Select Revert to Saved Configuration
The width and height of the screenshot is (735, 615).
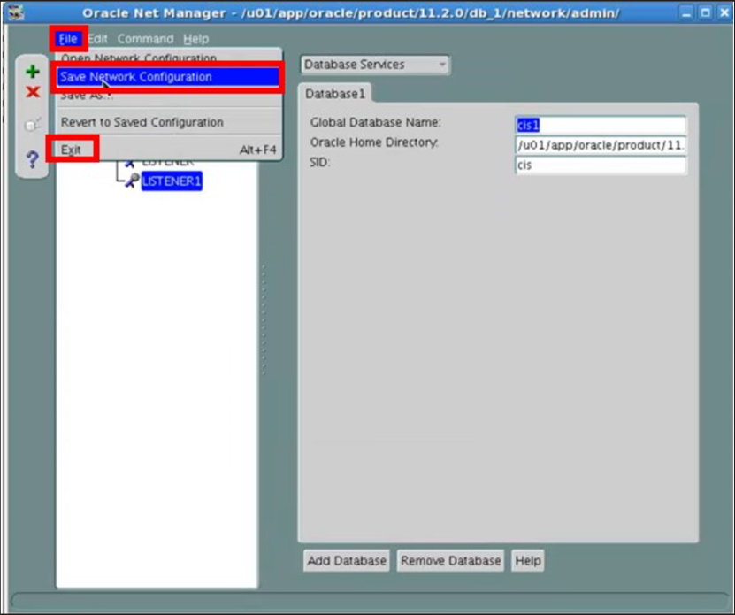tap(169, 122)
